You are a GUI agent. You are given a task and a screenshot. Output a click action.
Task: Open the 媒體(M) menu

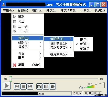8,10
